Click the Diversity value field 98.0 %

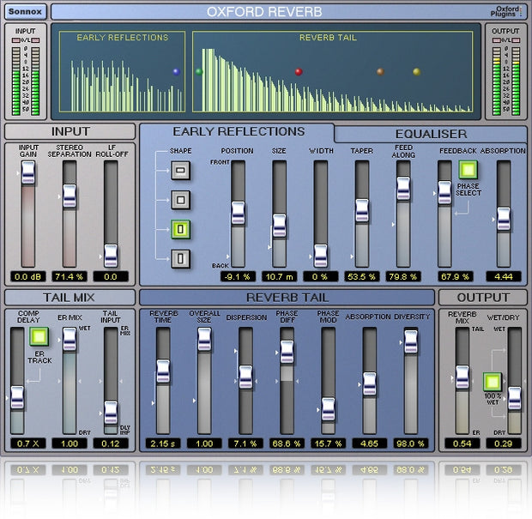click(411, 444)
